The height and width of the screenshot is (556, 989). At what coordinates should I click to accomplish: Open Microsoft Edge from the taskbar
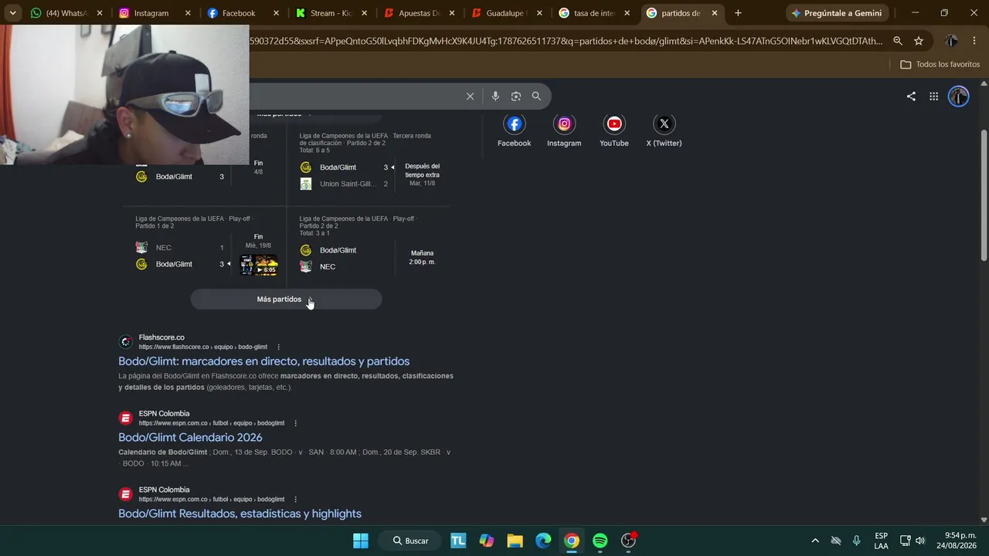click(543, 541)
